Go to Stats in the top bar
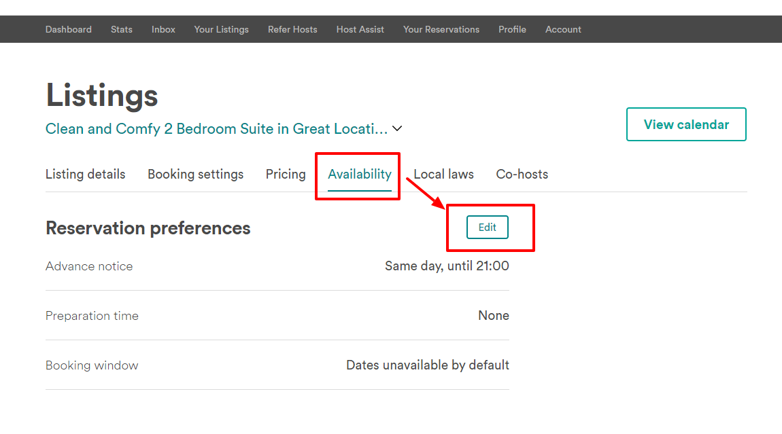782x434 pixels. (122, 29)
